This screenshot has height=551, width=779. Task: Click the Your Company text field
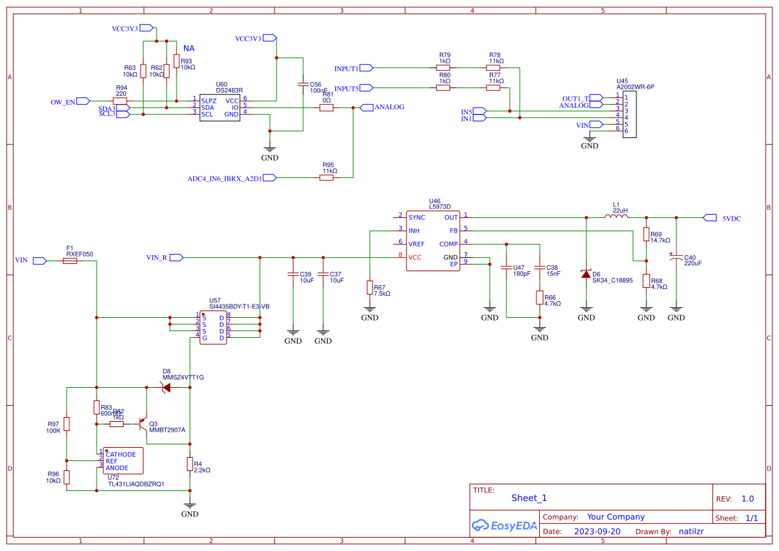pos(616,517)
